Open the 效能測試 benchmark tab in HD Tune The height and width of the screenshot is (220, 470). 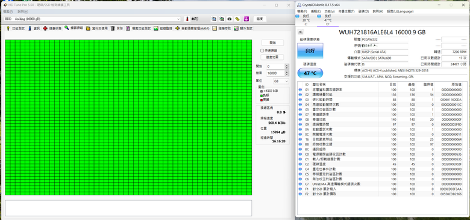click(16, 28)
